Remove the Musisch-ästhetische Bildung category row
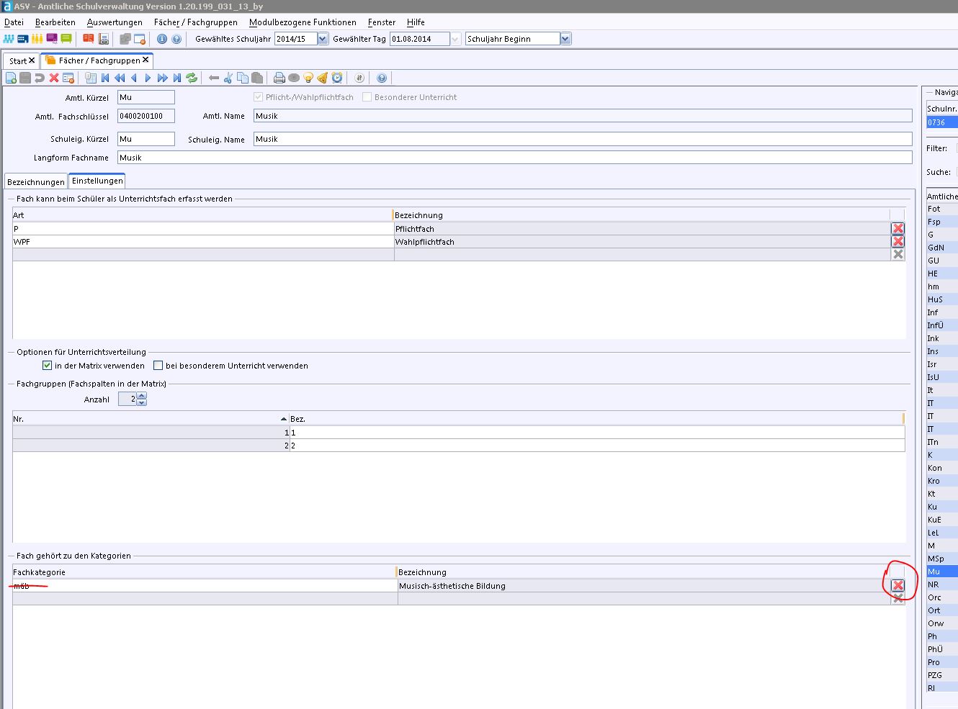This screenshot has width=958, height=709. click(x=898, y=586)
